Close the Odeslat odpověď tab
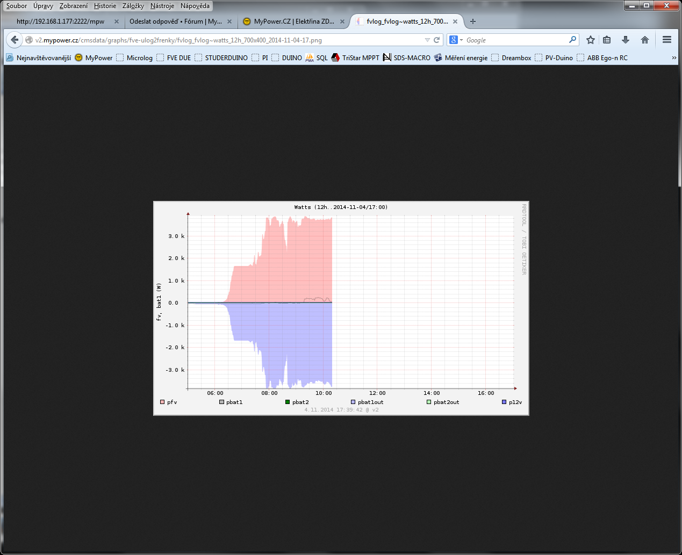Screen dimensions: 682x555 (x=229, y=21)
